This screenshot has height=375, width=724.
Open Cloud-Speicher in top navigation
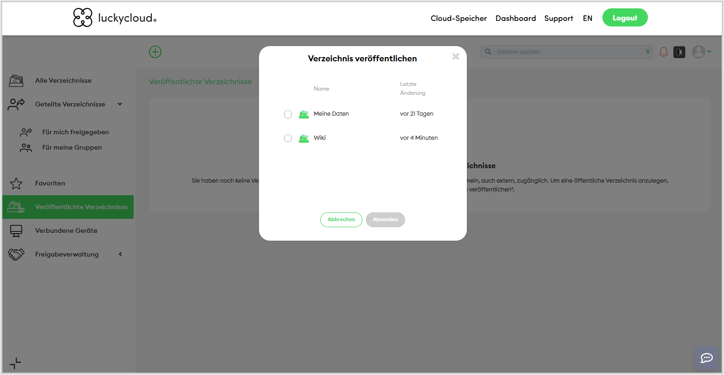click(x=459, y=18)
